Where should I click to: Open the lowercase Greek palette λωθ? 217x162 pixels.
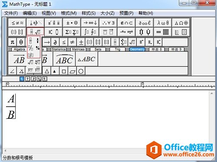coord(163,23)
